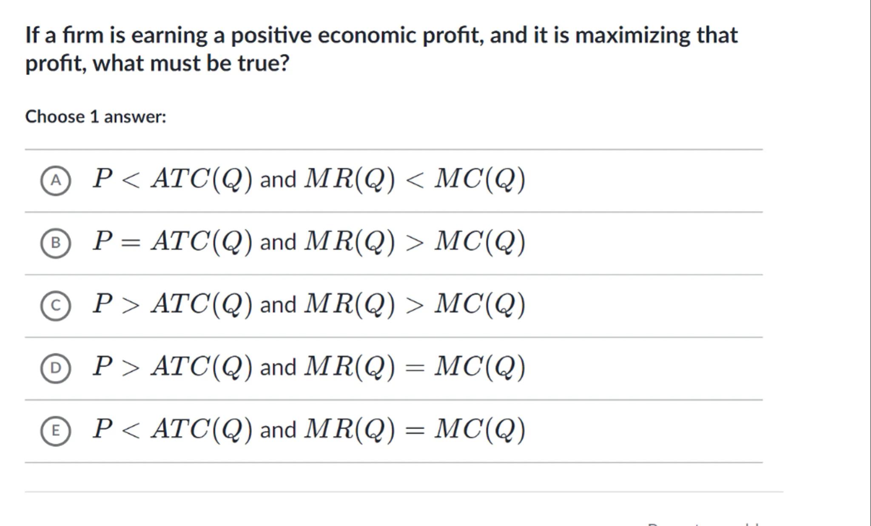Click 'P < ATC(Q)' in option A
The height and width of the screenshot is (526, 871).
click(172, 178)
